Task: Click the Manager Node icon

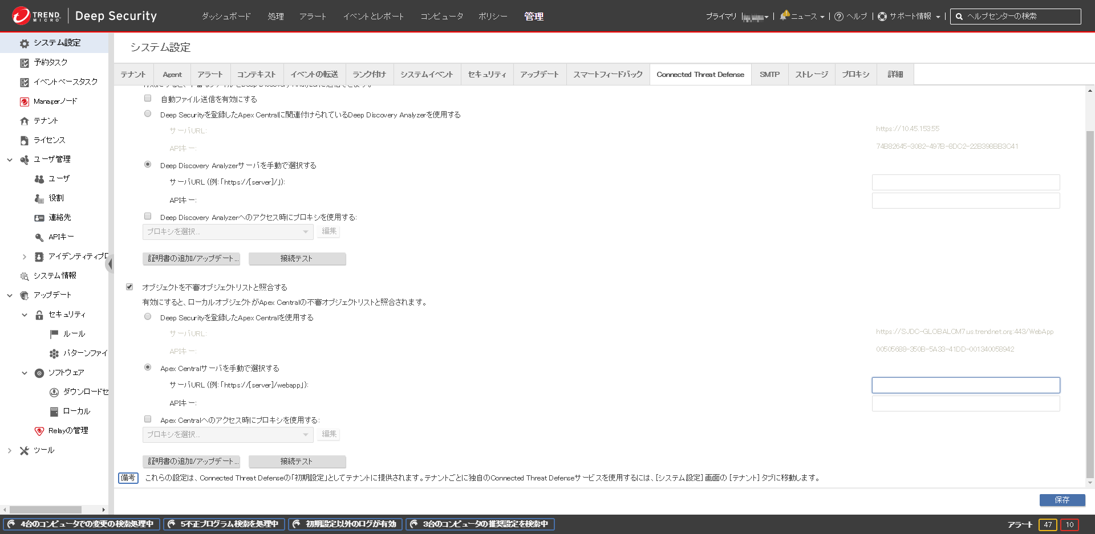Action: point(24,101)
